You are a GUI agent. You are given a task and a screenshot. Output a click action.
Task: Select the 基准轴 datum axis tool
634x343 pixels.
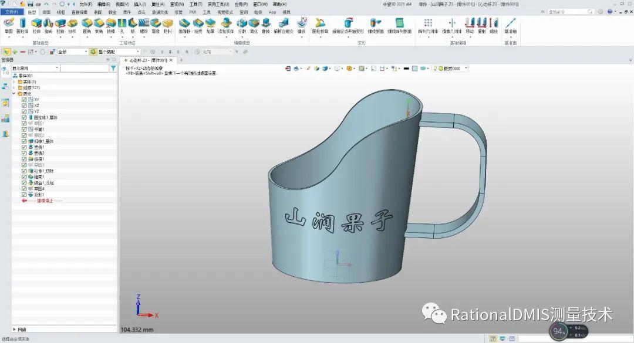(511, 25)
